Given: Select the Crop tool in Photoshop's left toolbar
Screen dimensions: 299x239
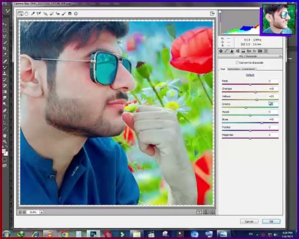Looking at the screenshot, I should [5, 48].
